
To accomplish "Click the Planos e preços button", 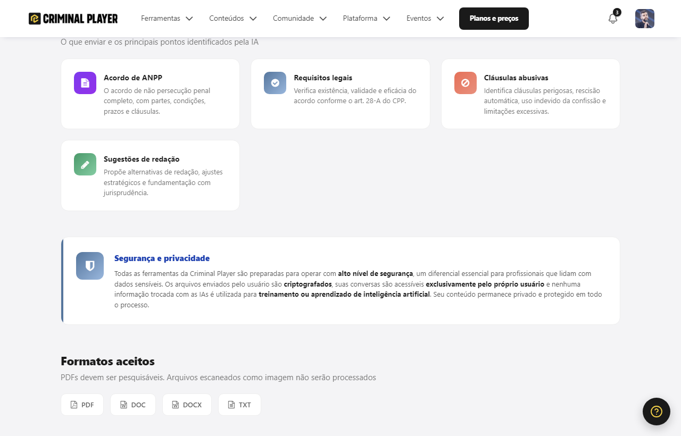I will coord(494,19).
